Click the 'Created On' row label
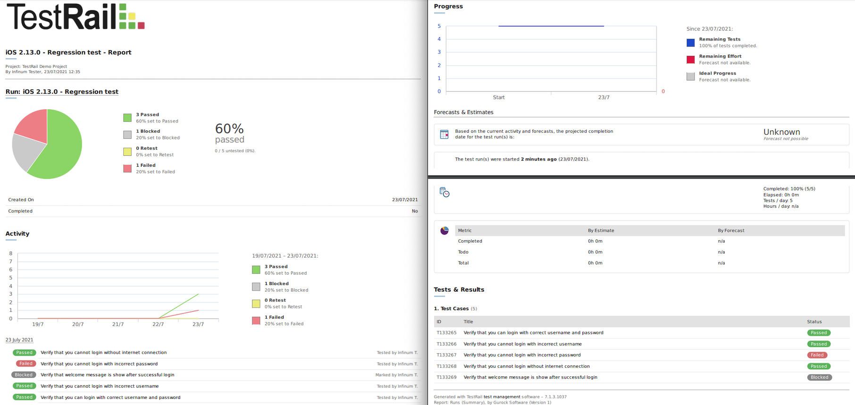The height and width of the screenshot is (405, 855). tap(21, 200)
